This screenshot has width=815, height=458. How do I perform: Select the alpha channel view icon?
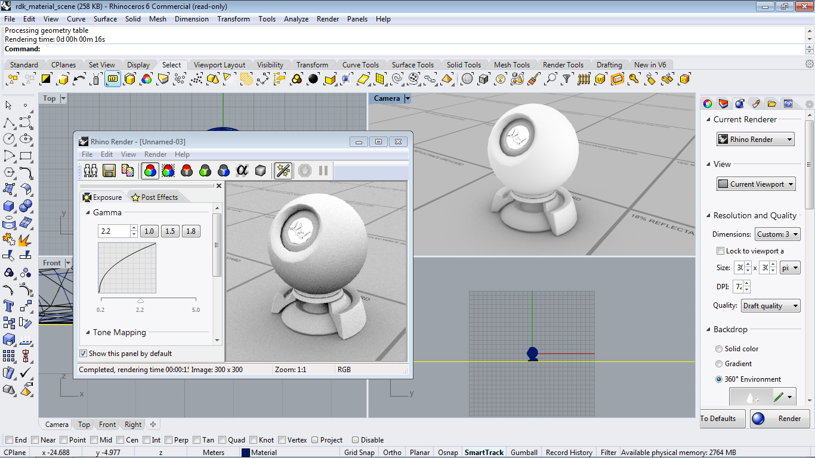[x=242, y=171]
